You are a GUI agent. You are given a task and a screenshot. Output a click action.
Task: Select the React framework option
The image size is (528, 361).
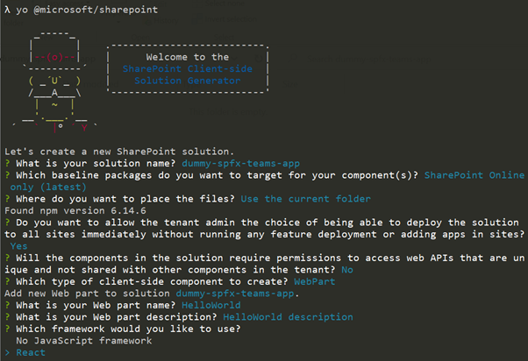(x=31, y=352)
